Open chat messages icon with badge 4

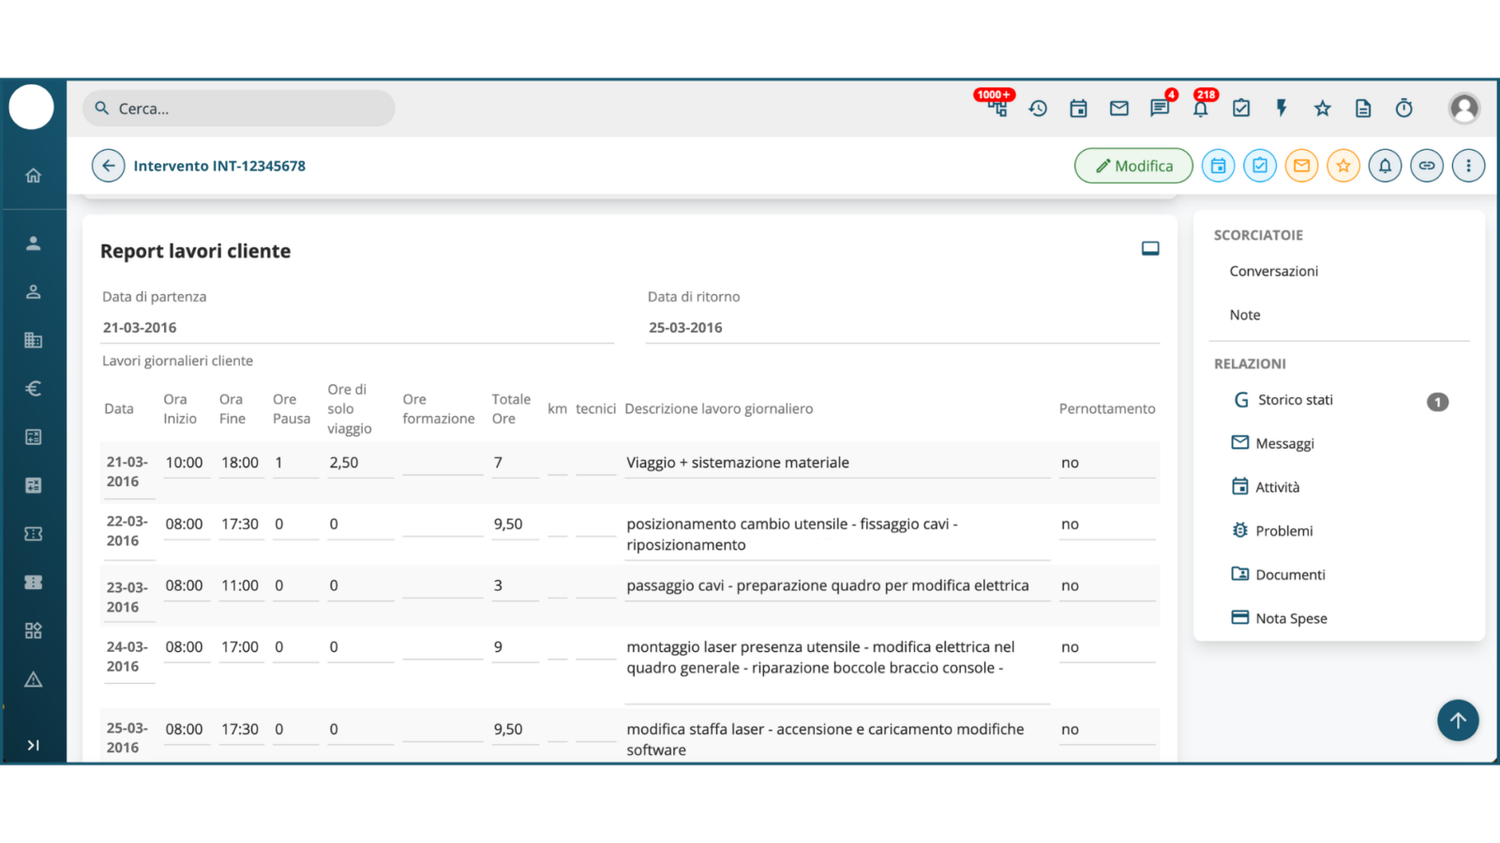pos(1160,109)
